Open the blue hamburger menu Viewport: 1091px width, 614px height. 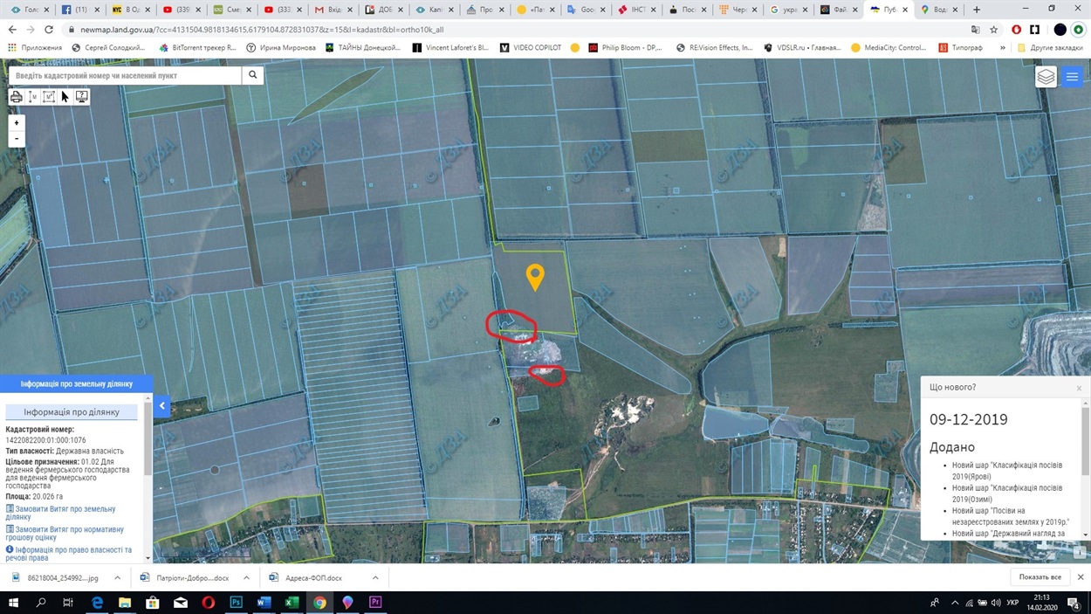[x=1072, y=77]
